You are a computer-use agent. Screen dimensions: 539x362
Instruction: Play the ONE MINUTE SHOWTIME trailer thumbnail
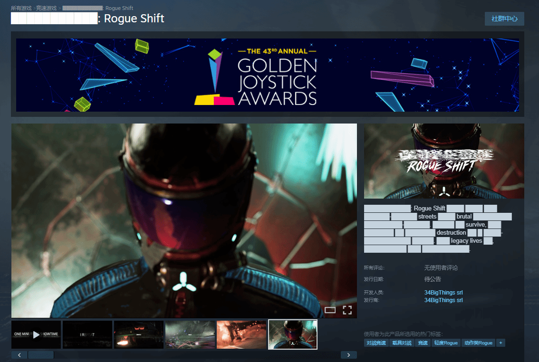click(x=36, y=334)
